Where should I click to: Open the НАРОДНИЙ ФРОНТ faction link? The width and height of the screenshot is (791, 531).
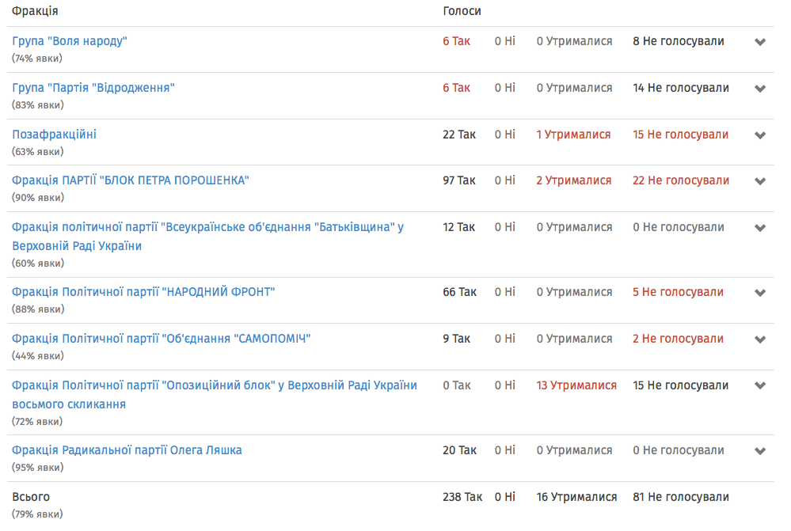coord(143,292)
